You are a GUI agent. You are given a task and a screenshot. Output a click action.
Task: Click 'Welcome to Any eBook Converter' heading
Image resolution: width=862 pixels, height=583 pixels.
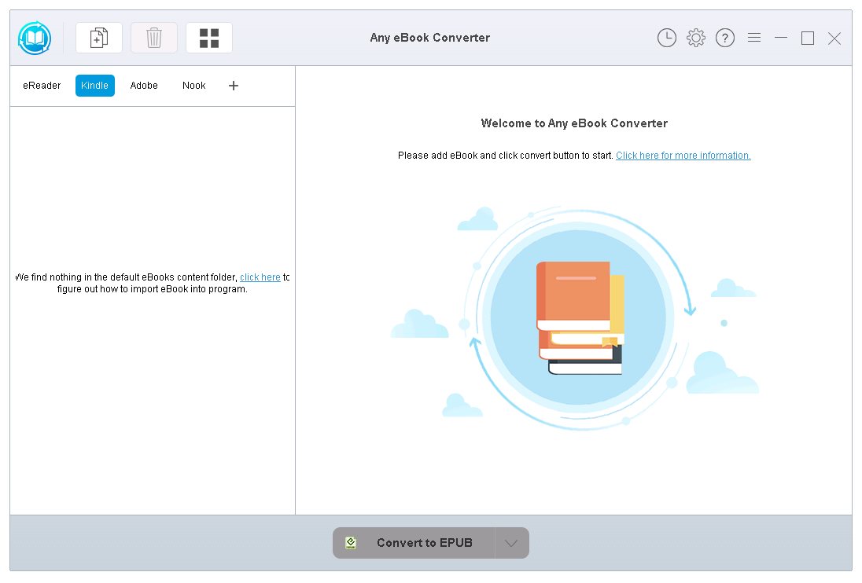574,123
